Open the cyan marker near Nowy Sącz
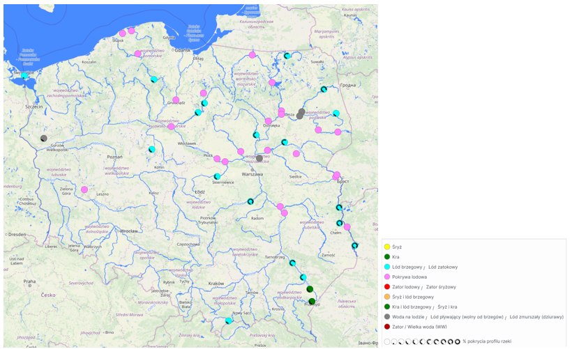Screen dimensions: 572x349 click(228, 320)
